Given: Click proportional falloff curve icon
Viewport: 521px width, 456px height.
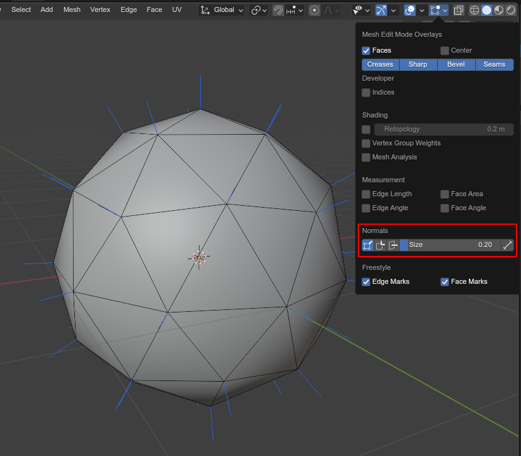Looking at the screenshot, I should 328,11.
